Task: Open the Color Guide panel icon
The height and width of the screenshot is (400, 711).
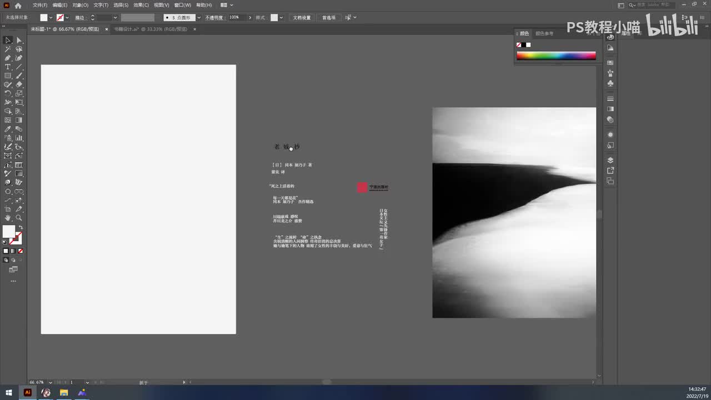Action: pyautogui.click(x=610, y=48)
